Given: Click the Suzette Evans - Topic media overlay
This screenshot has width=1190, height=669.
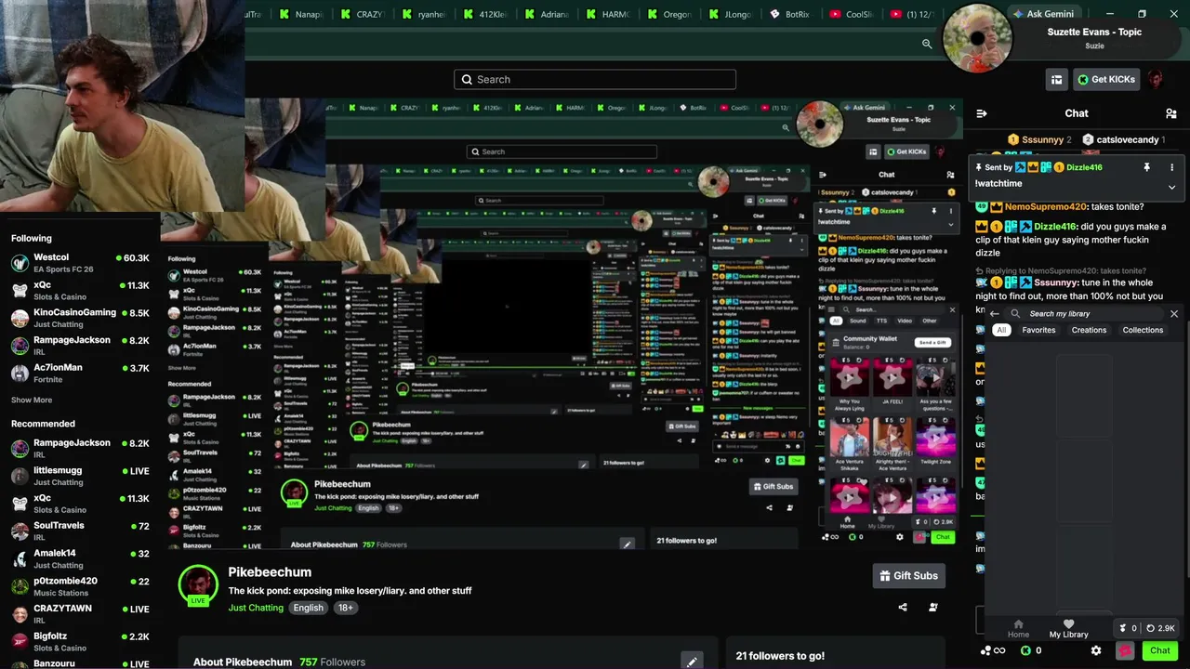Looking at the screenshot, I should click(x=1062, y=37).
